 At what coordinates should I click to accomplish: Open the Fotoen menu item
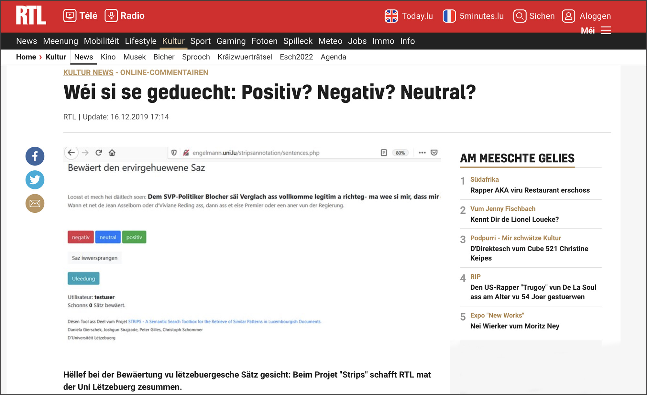pos(264,41)
